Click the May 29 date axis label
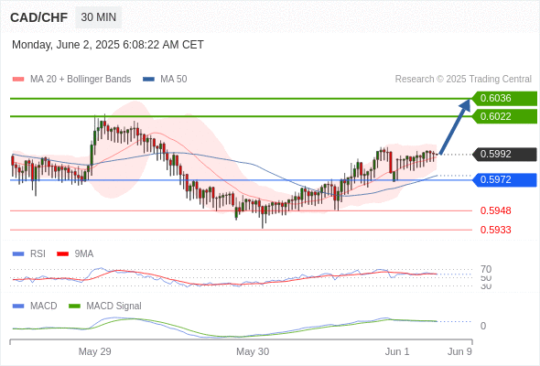 (94, 351)
